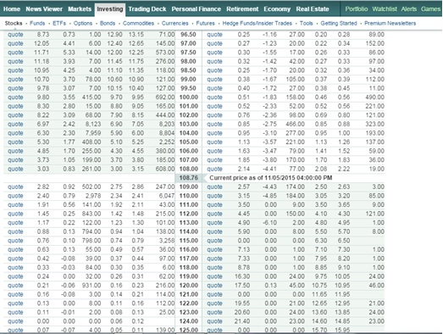
Task: Select strike price 97.50 cell
Action: (x=188, y=53)
